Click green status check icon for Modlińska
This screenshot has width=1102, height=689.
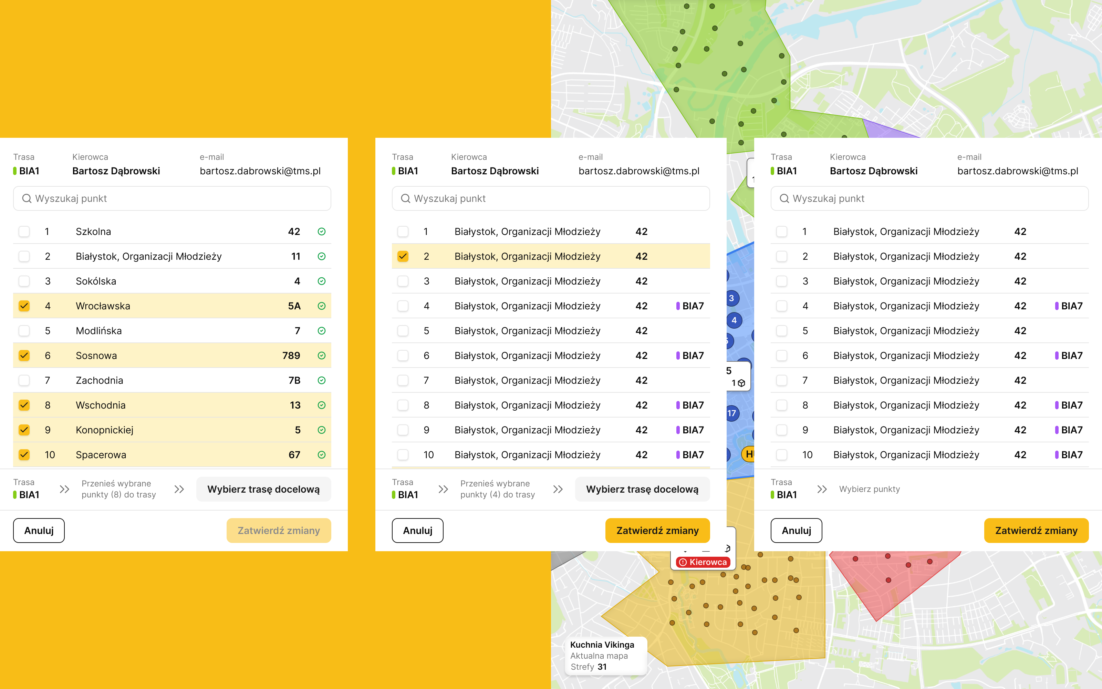322,331
